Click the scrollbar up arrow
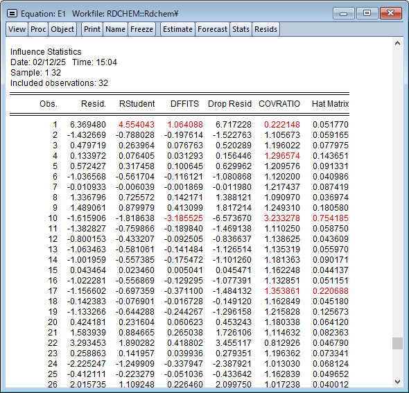 (397, 43)
